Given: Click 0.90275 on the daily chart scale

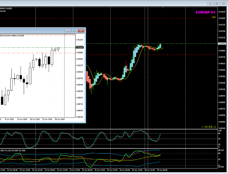Looking at the screenshot, I should [80, 65].
